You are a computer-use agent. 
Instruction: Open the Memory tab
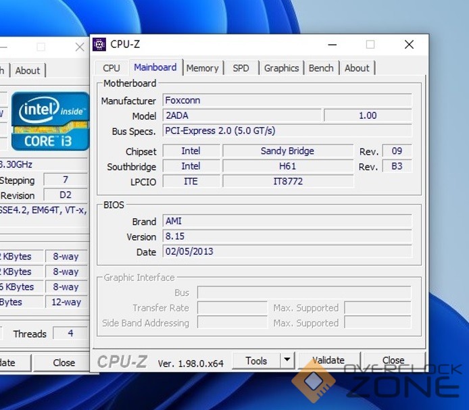click(x=202, y=68)
